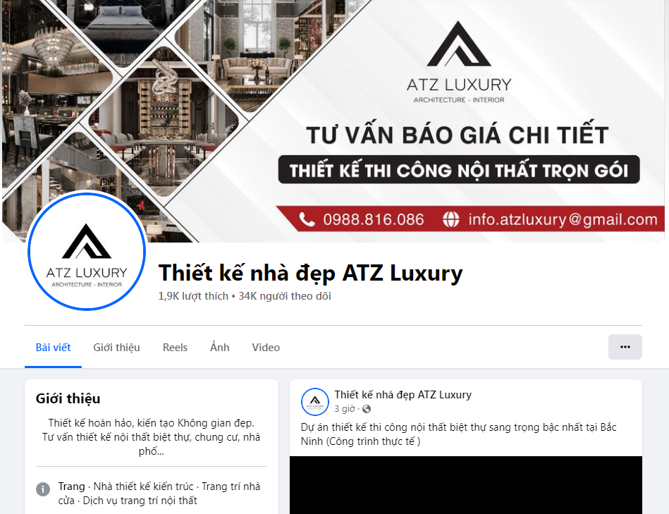The height and width of the screenshot is (514, 669).
Task: Click the ATZ Luxury profile picture
Action: (87, 251)
